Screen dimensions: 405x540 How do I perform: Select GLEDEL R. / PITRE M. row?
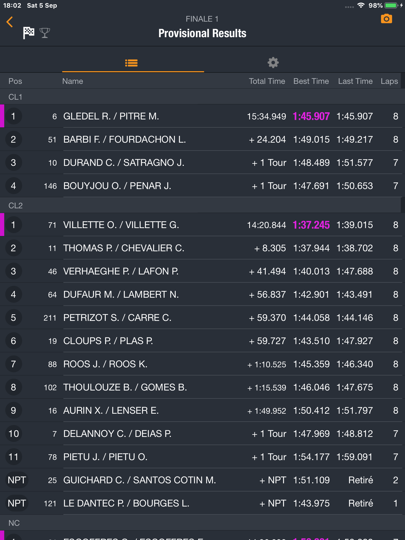[x=111, y=116]
